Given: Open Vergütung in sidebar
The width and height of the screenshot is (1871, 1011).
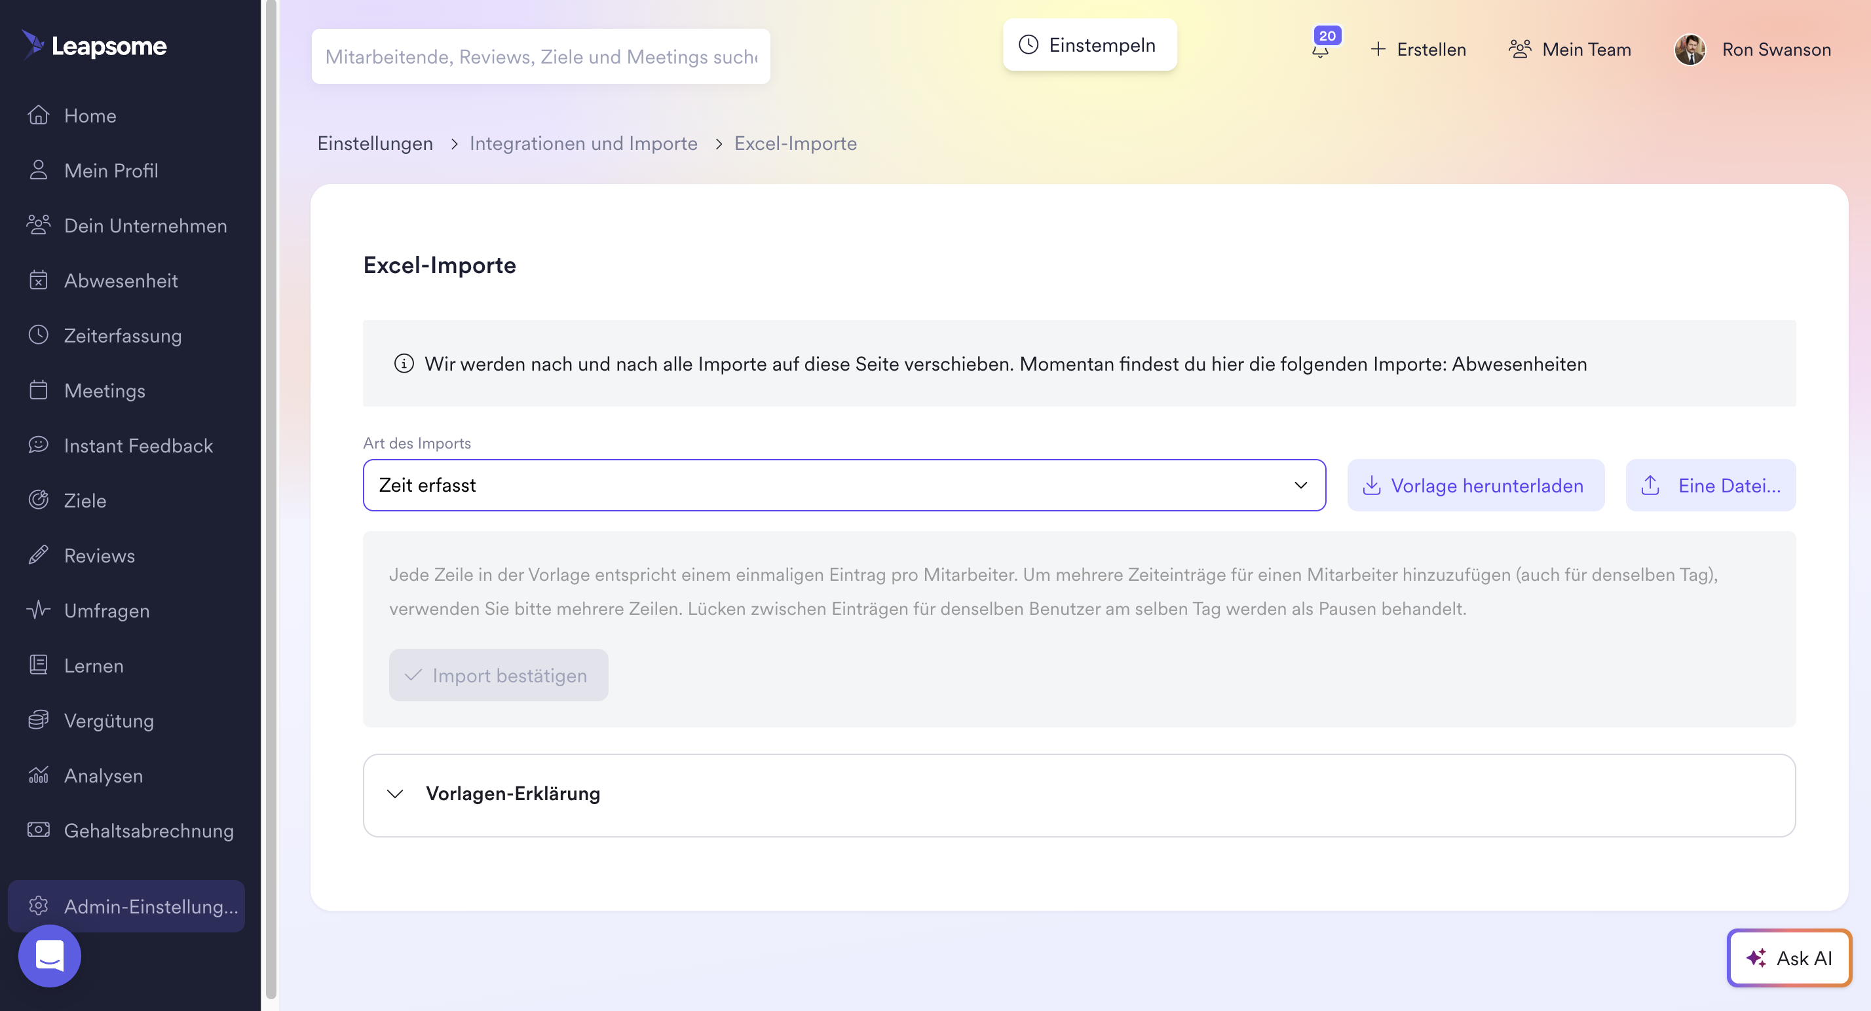Looking at the screenshot, I should pos(126,720).
